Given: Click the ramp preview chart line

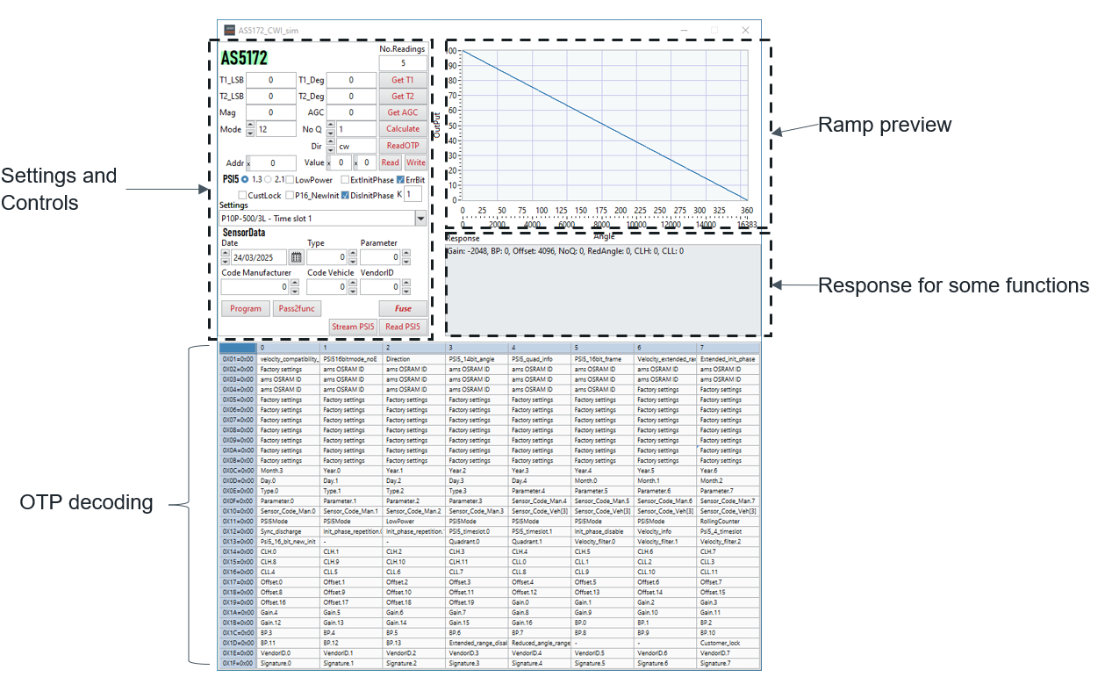Looking at the screenshot, I should tap(605, 124).
